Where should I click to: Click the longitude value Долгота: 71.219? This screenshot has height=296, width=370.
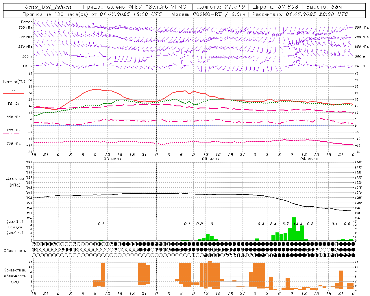tap(221, 7)
